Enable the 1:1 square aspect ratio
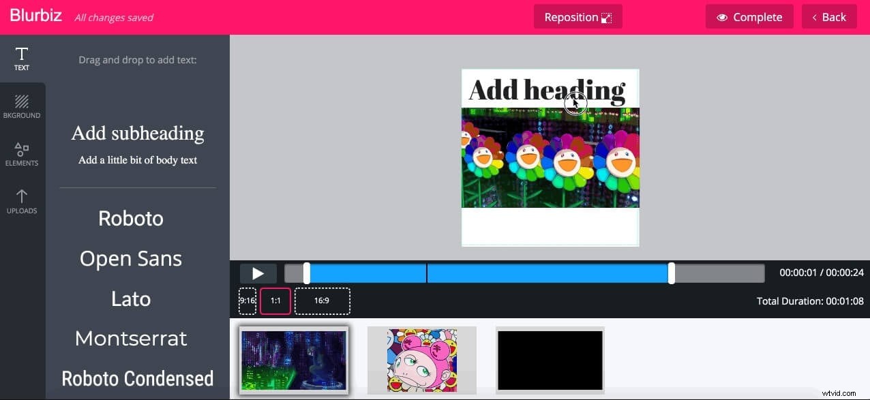Screen dimensions: 870x400 [275, 301]
